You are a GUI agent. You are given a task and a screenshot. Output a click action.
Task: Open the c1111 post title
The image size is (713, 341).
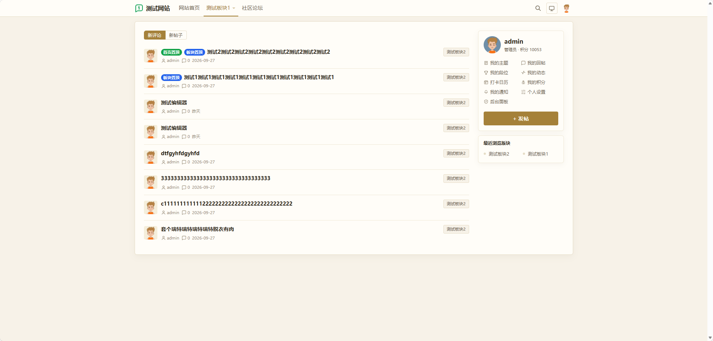pos(227,204)
